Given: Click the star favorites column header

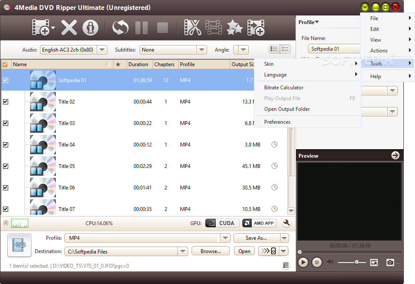Looking at the screenshot, I should pyautogui.click(x=118, y=64).
